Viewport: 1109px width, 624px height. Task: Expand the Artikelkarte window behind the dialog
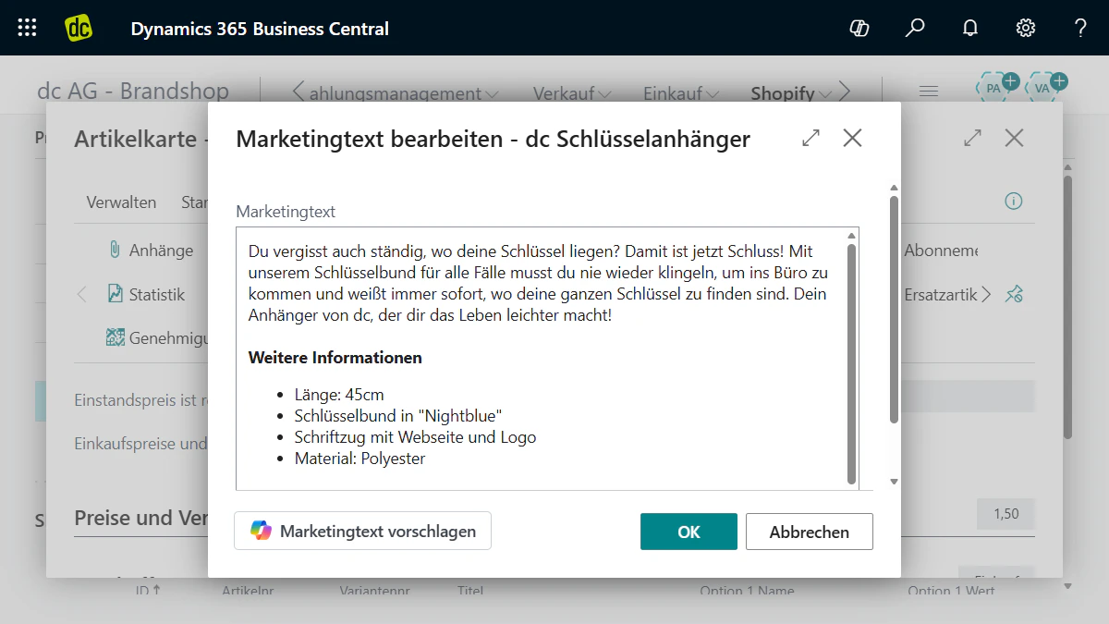tap(972, 139)
